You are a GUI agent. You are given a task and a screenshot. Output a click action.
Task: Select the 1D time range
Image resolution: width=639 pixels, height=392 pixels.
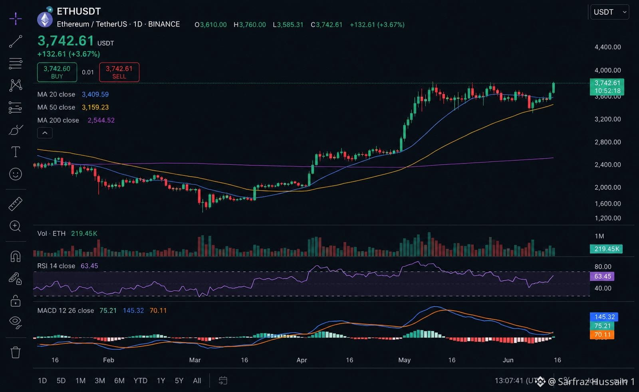(x=42, y=381)
